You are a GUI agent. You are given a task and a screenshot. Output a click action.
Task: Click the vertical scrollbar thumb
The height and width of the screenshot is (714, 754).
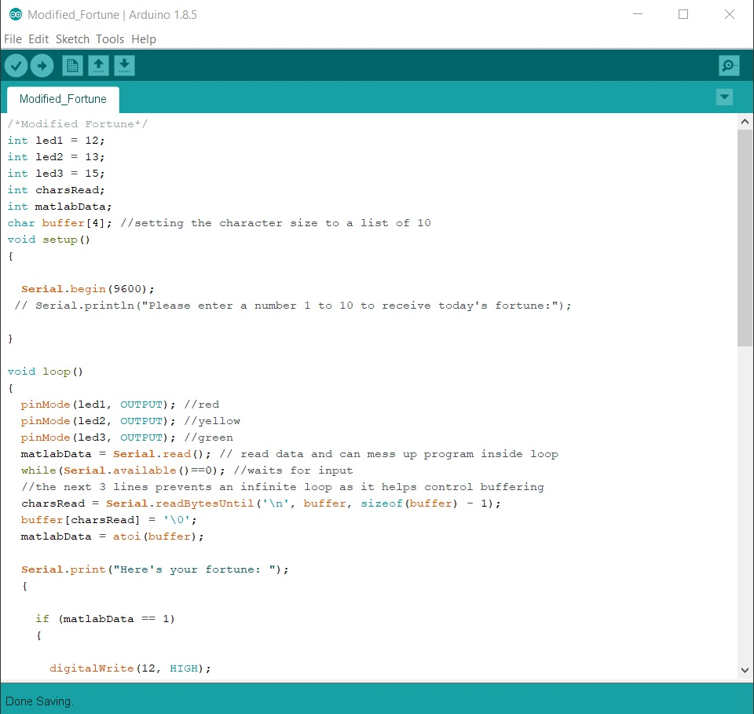(745, 237)
